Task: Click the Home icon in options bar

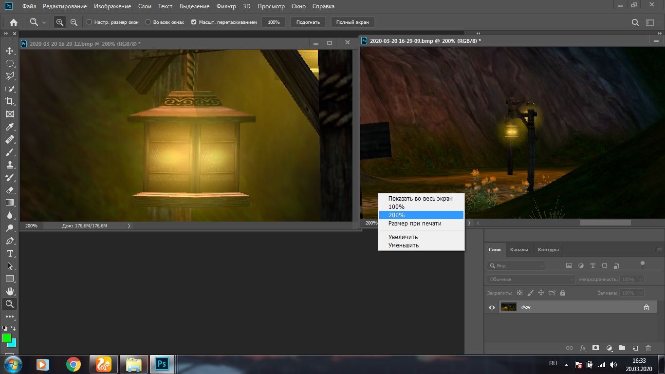Action: (14, 22)
